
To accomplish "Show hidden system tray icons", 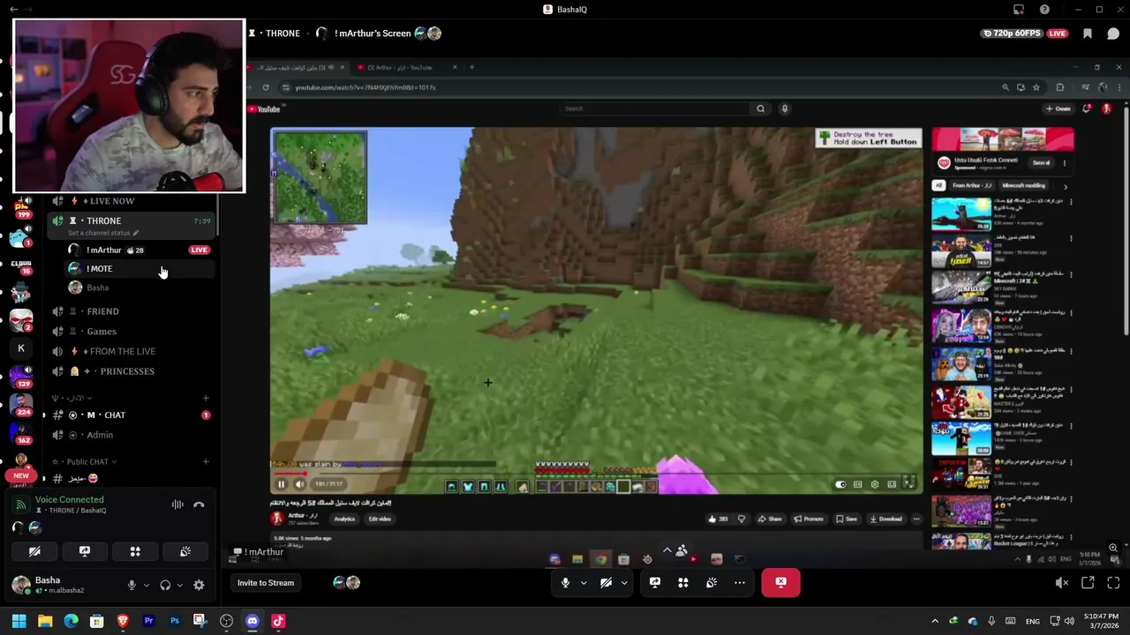I will coord(935,621).
